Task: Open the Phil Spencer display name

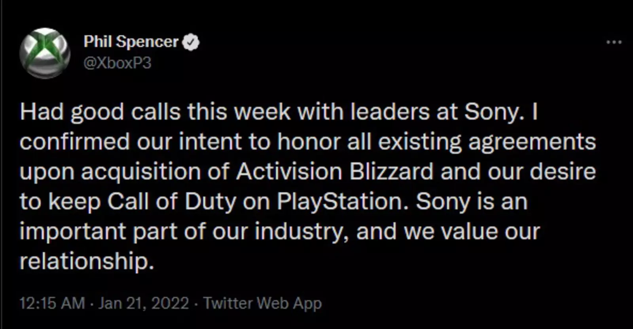Action: (131, 42)
